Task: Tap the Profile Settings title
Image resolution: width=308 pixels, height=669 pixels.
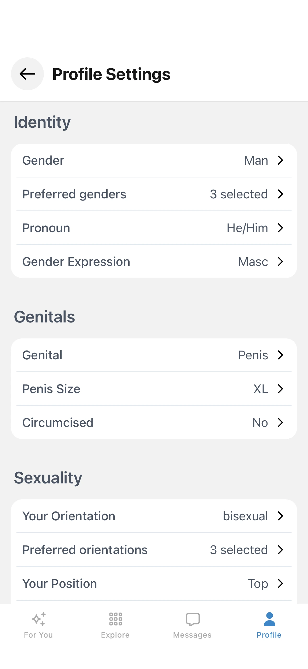Action: point(111,74)
